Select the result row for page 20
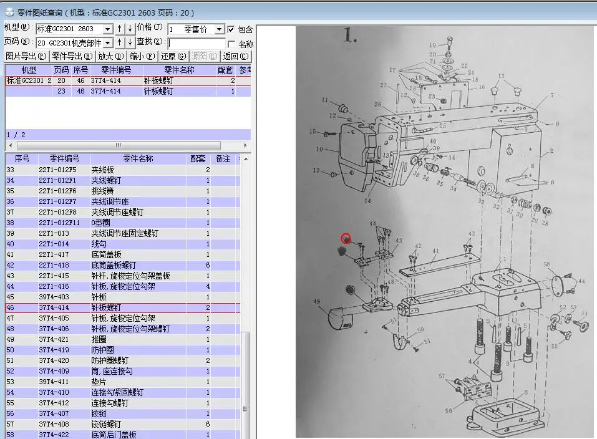The height and width of the screenshot is (439, 597). 128,80
